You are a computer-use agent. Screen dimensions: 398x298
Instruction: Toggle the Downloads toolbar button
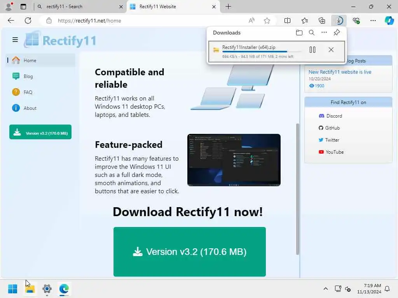click(x=339, y=21)
